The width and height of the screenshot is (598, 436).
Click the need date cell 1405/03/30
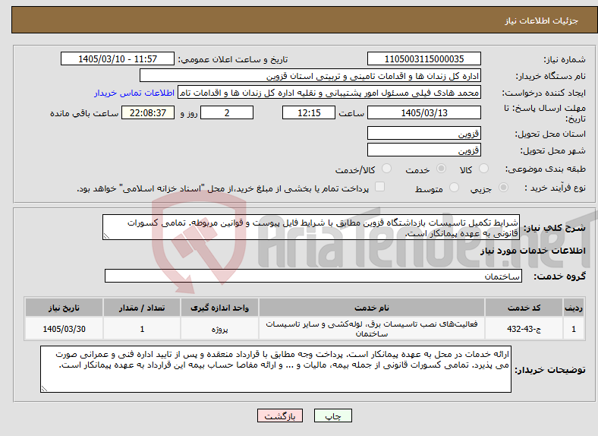tap(64, 328)
